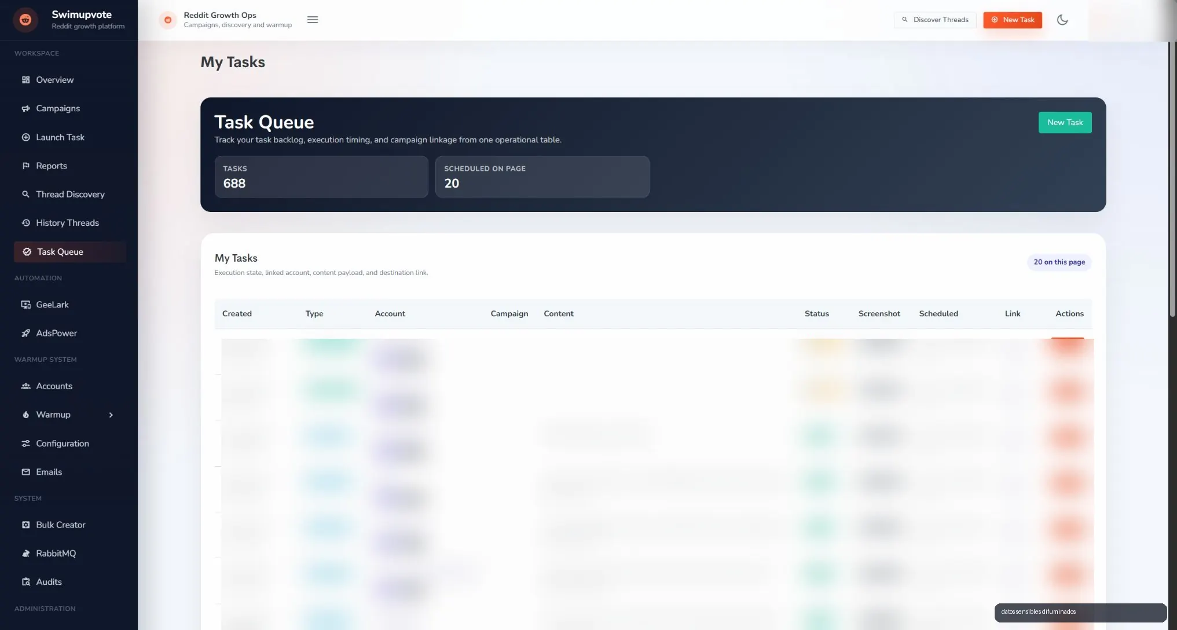This screenshot has width=1177, height=630.
Task: Click the Launch Task plus-circle icon
Action: click(x=25, y=137)
